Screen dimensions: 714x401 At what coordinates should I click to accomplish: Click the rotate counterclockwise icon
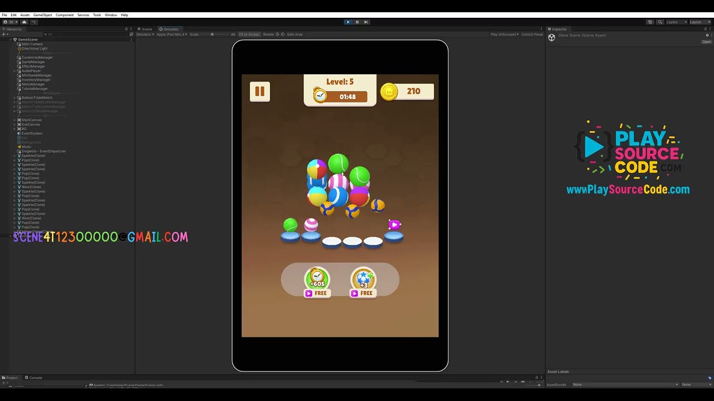pos(278,35)
